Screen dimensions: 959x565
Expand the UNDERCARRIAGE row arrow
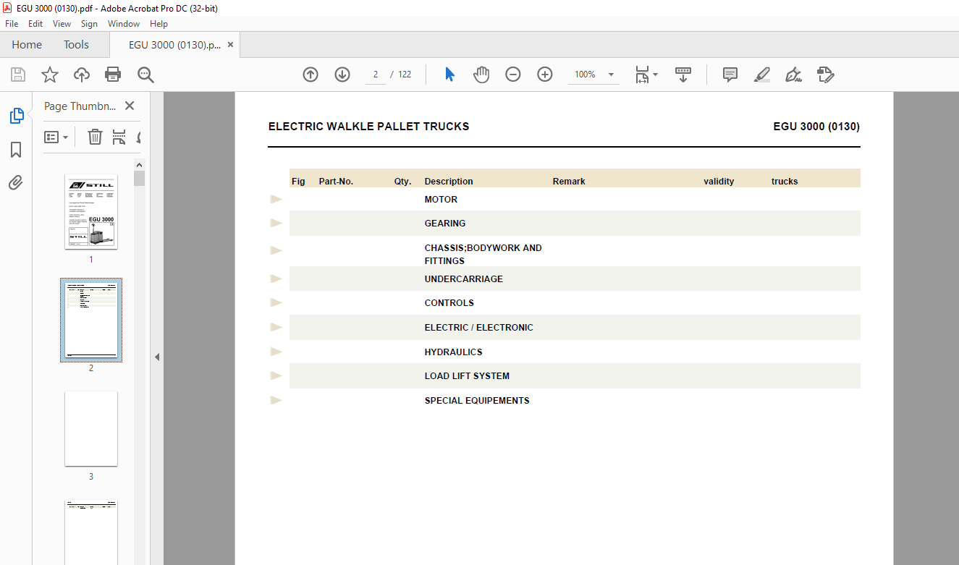point(276,279)
